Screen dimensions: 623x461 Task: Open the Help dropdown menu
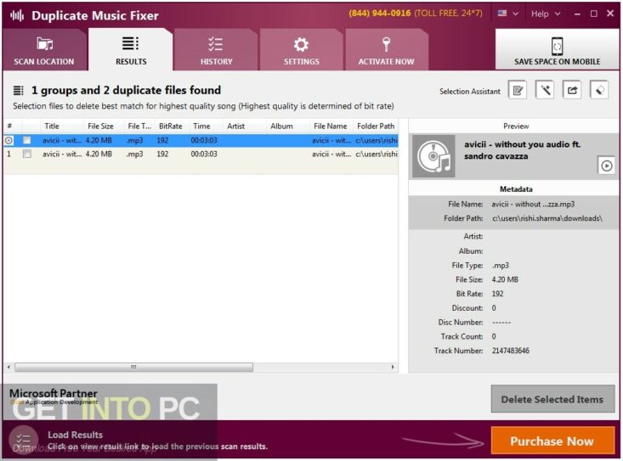click(546, 14)
